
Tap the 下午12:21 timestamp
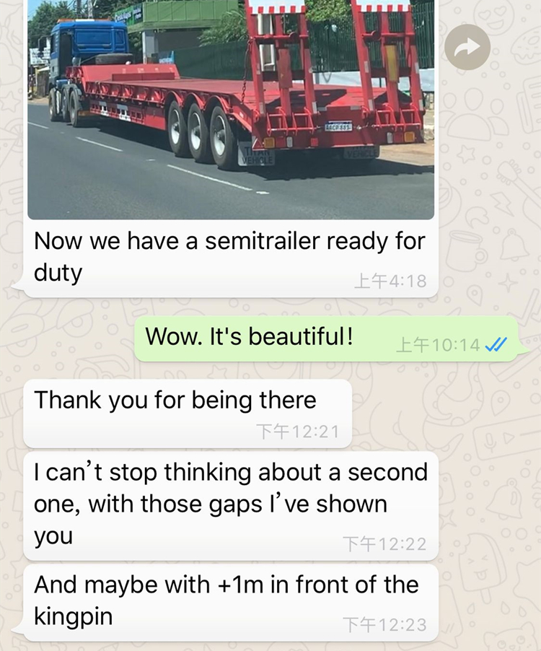coord(297,432)
